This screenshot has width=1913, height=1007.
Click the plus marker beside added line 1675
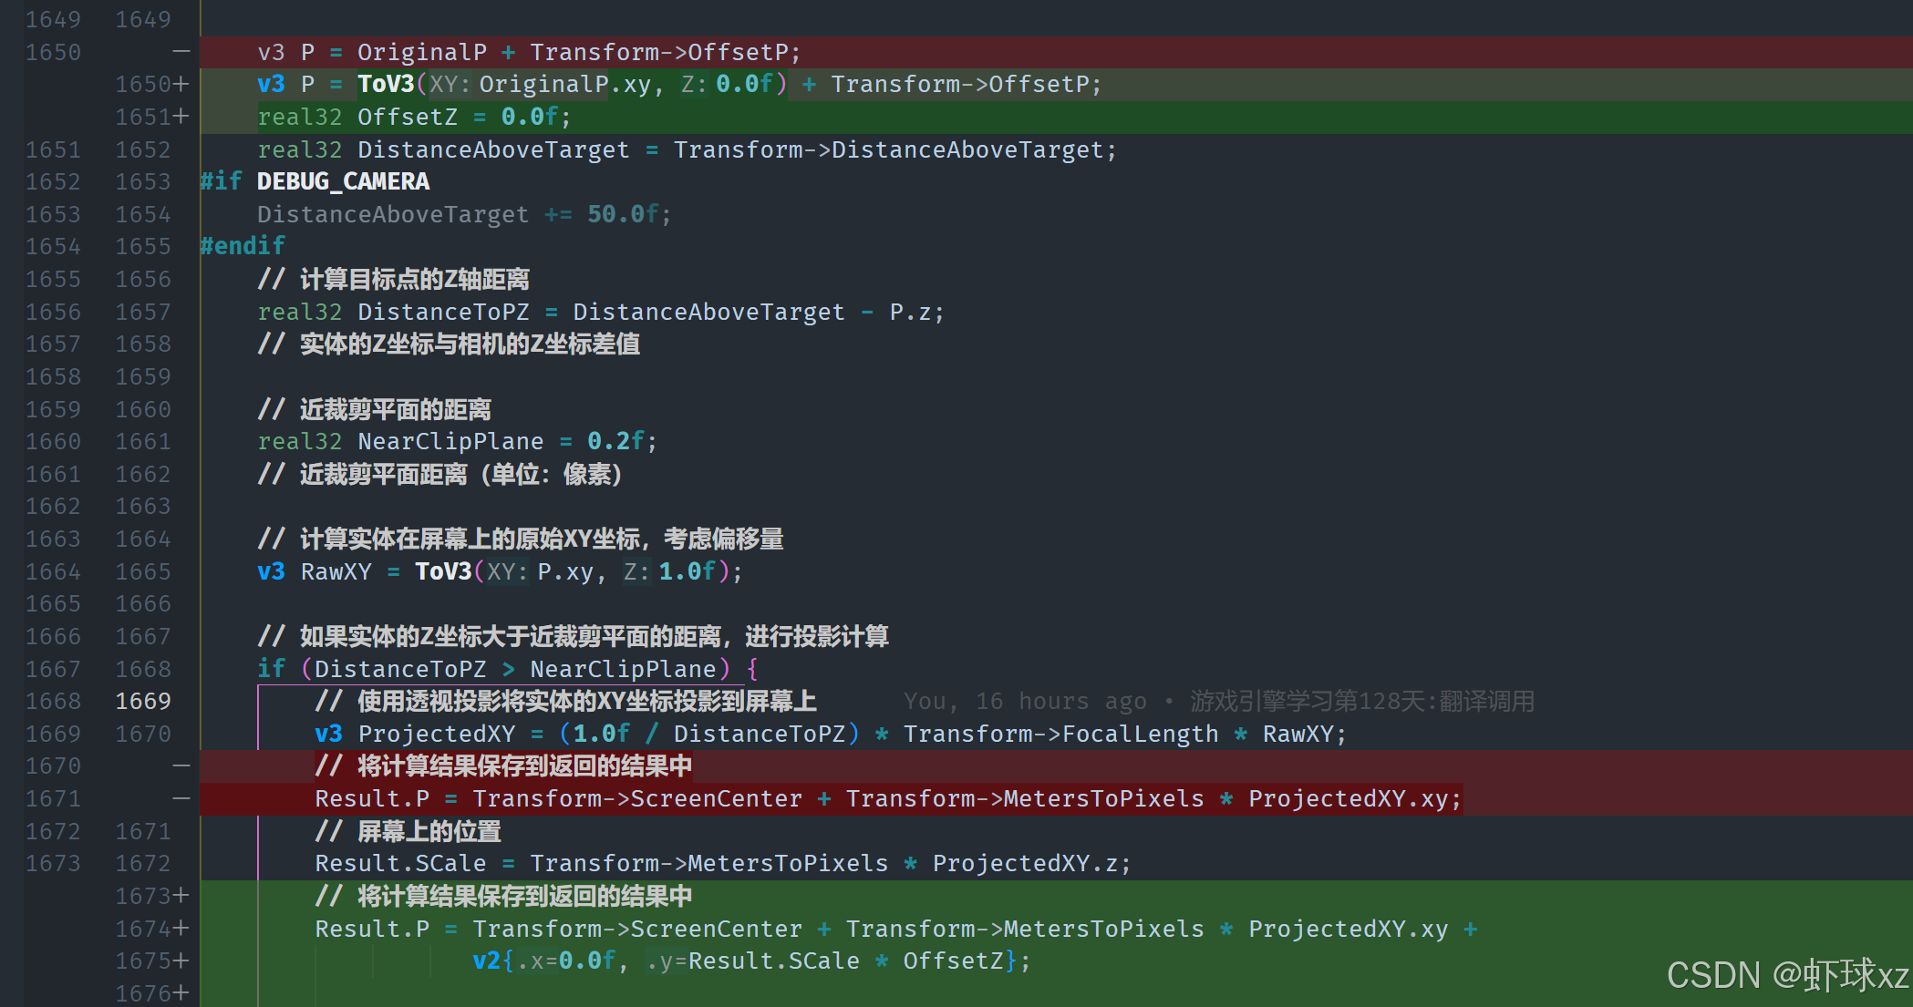coord(181,961)
